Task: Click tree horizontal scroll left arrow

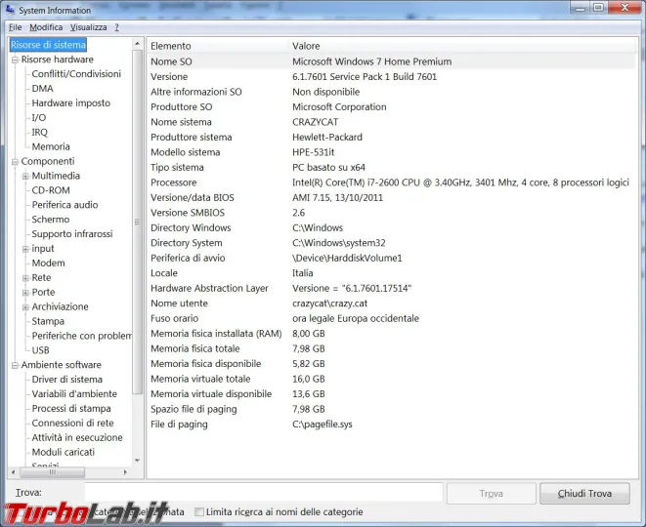Action: 13,472
